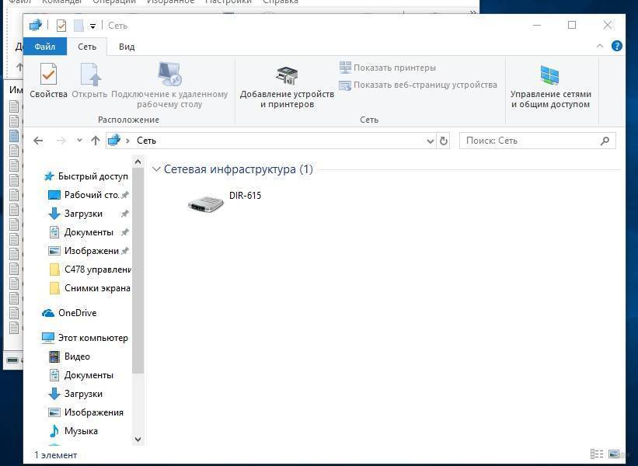Open Рабочий стол in quick access
The width and height of the screenshot is (638, 466).
[x=89, y=195]
